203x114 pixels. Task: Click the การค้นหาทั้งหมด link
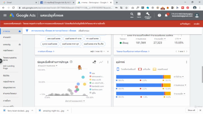click(x=46, y=51)
